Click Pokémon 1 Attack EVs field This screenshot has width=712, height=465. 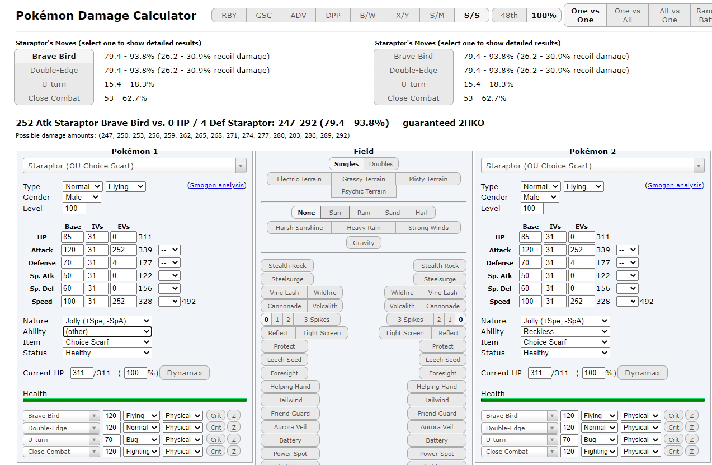tap(124, 250)
